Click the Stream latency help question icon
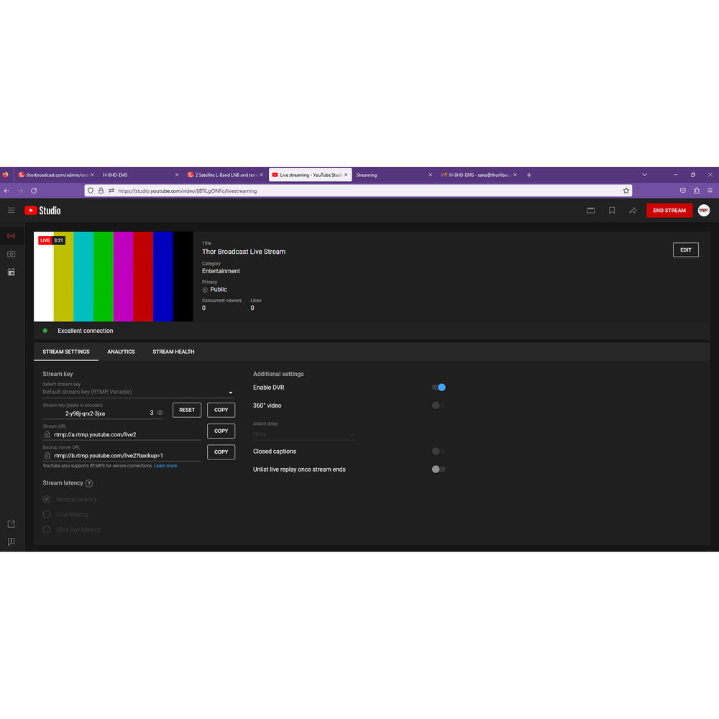The image size is (719, 719). click(89, 484)
